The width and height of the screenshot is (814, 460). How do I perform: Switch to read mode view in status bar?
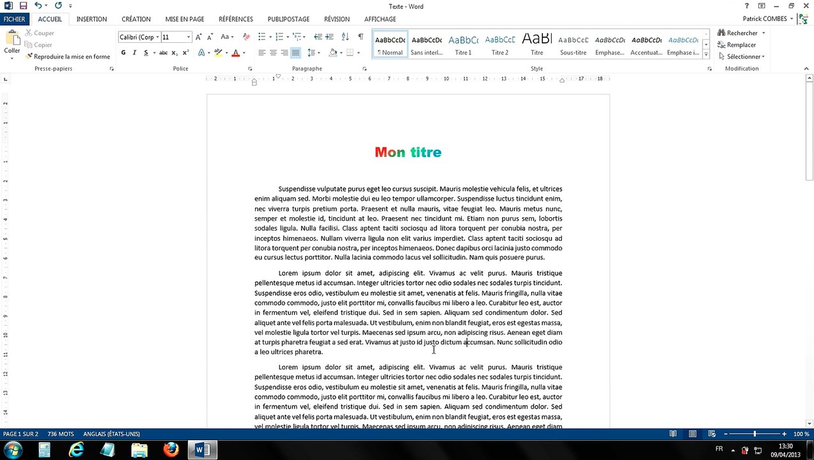[673, 434]
